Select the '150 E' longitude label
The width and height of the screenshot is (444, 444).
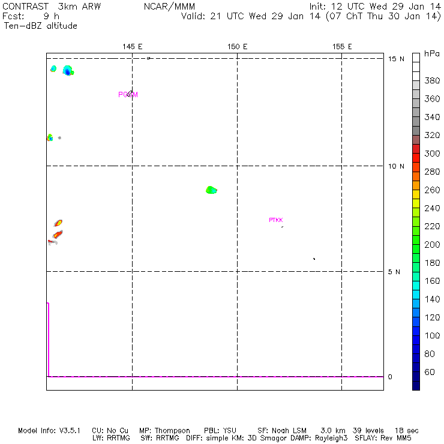click(237, 47)
